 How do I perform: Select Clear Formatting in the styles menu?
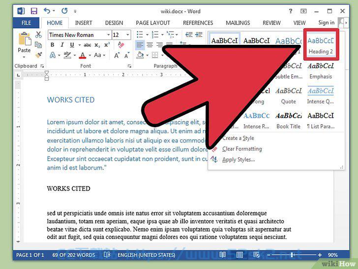tap(242, 149)
